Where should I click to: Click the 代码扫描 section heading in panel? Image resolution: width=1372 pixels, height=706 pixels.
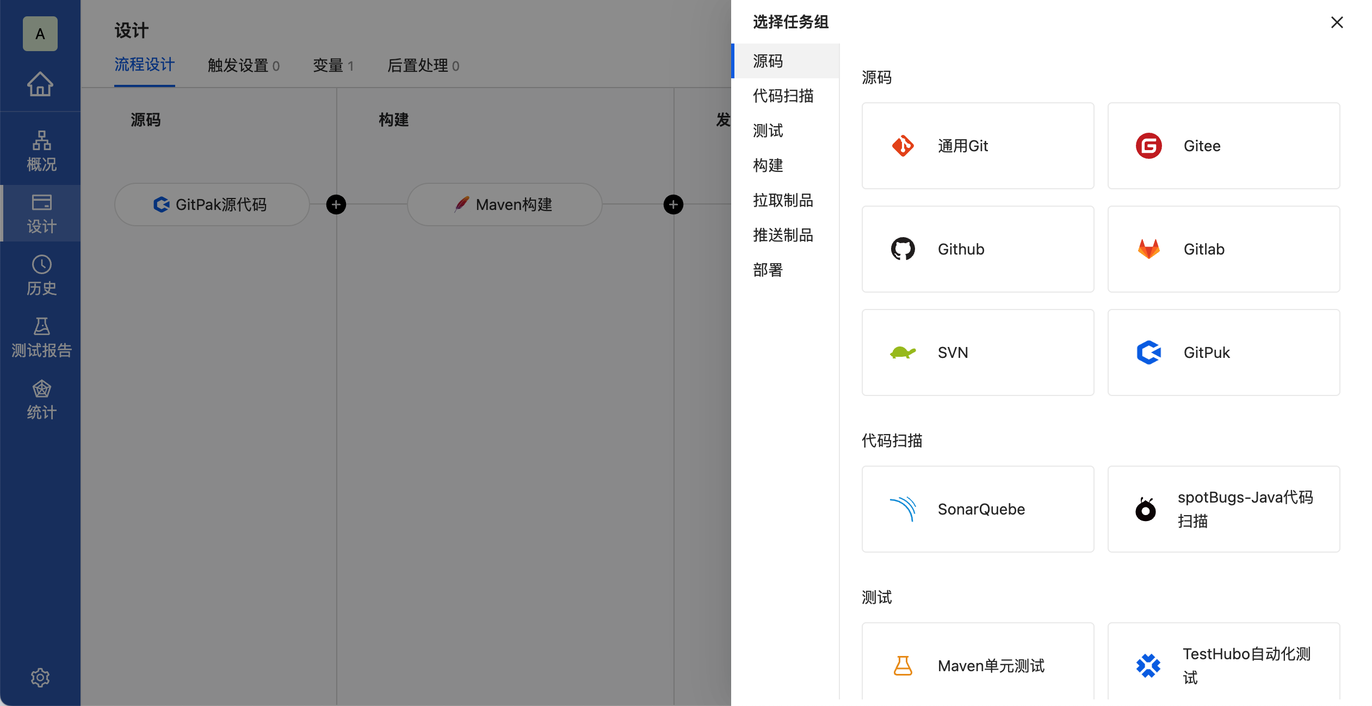click(892, 441)
